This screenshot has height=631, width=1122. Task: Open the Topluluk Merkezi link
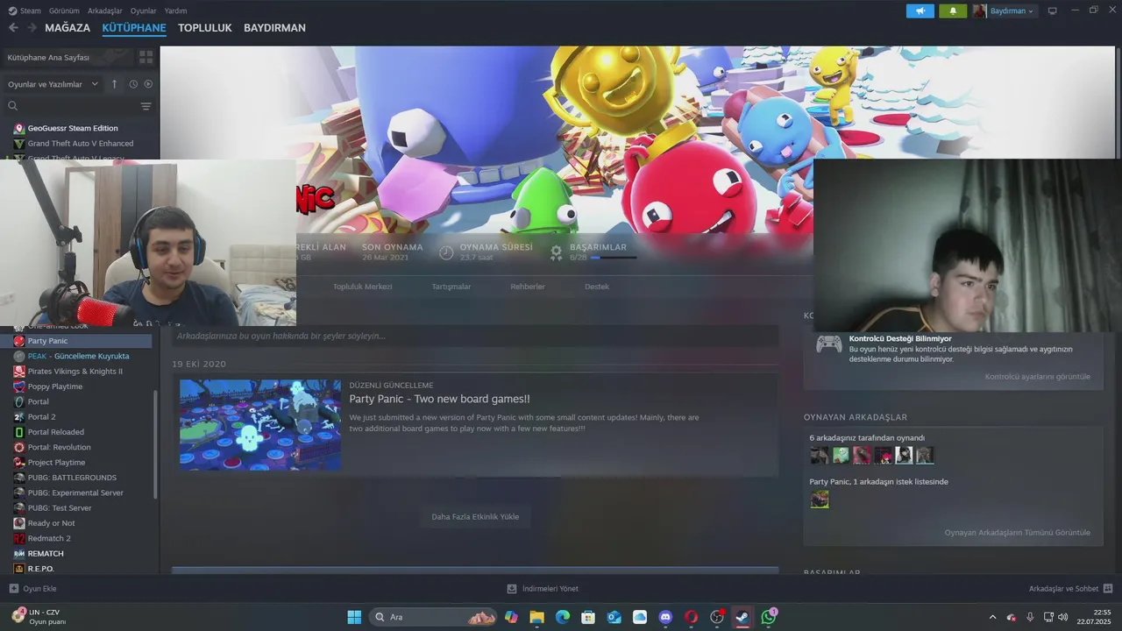pyautogui.click(x=363, y=287)
